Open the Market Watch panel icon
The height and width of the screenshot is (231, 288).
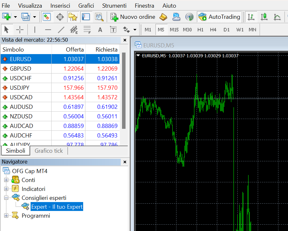coord(47,17)
